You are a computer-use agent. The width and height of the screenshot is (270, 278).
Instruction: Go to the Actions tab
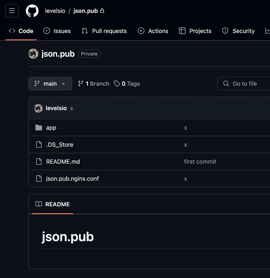pyautogui.click(x=153, y=31)
